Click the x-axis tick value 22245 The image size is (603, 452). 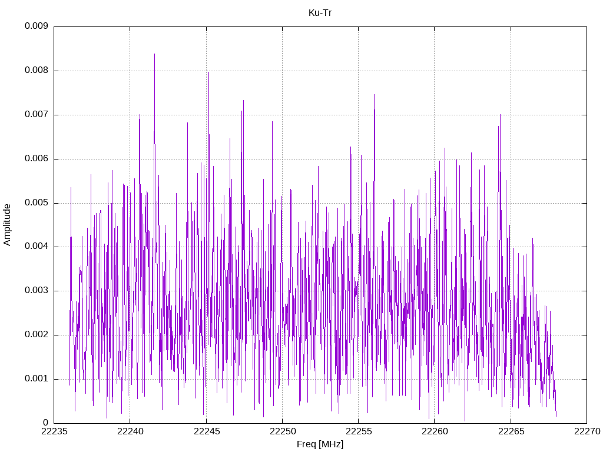pos(206,431)
